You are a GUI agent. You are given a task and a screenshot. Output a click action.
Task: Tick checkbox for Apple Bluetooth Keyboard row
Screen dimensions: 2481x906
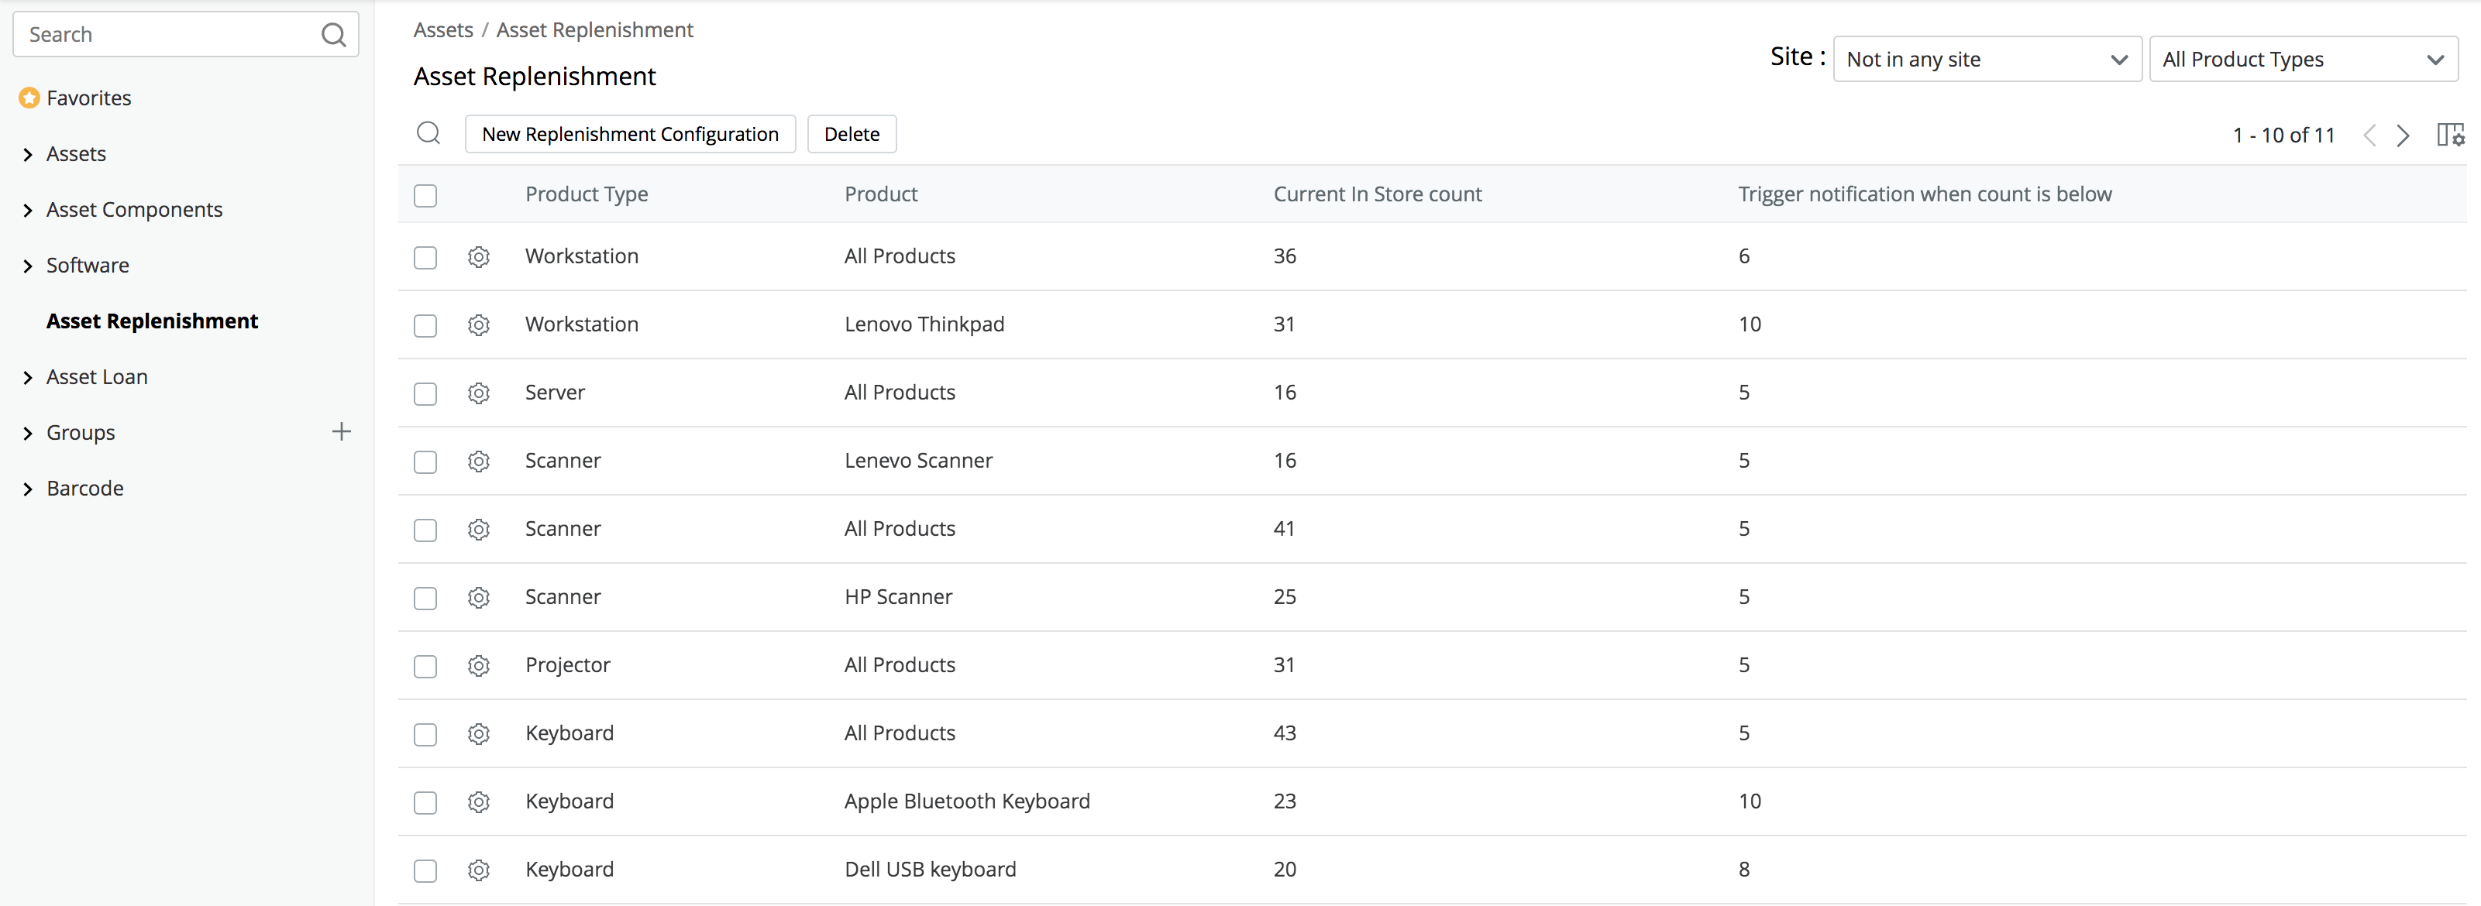coord(425,803)
